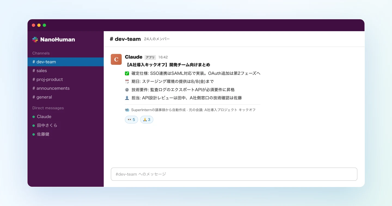The image size is (392, 206).
Task: Open the direct message with 佐藤健
Action: (x=66, y=134)
